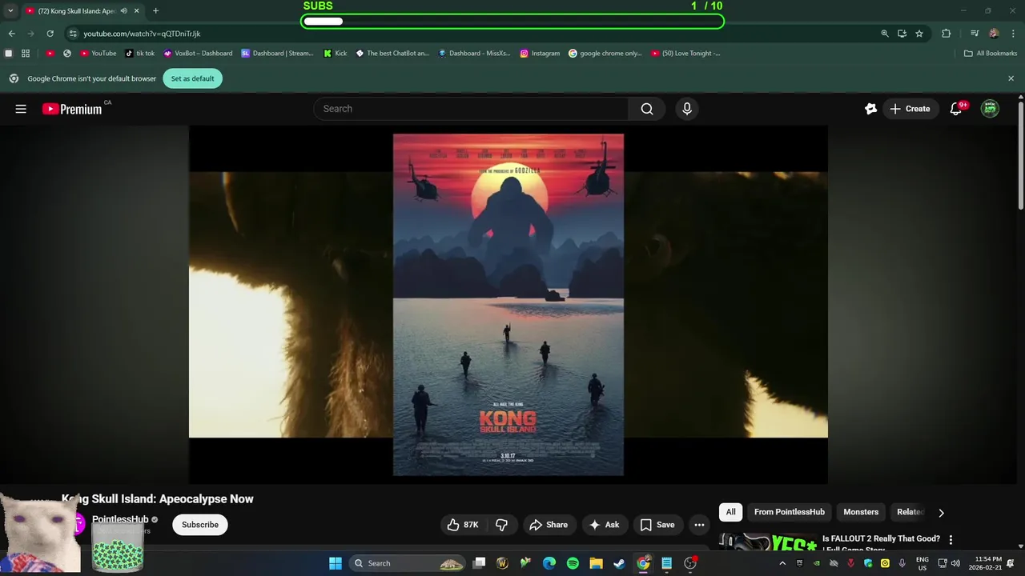Start voice search with microphone icon
Image resolution: width=1025 pixels, height=576 pixels.
pos(686,109)
